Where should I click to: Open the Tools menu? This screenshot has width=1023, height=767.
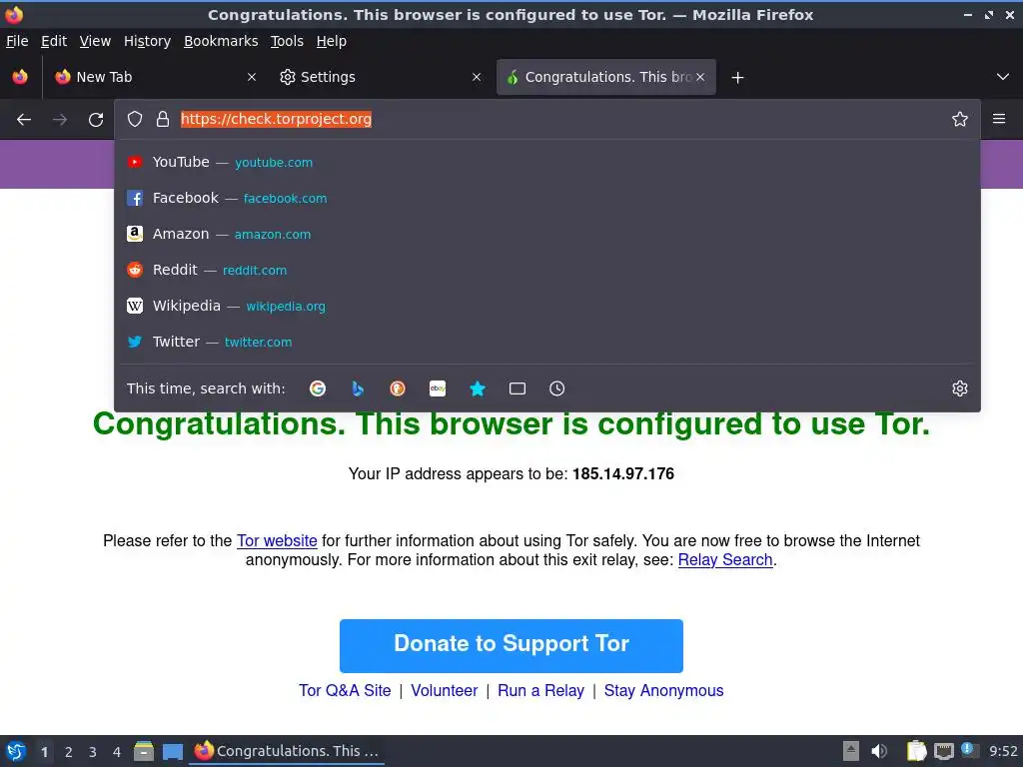[287, 41]
